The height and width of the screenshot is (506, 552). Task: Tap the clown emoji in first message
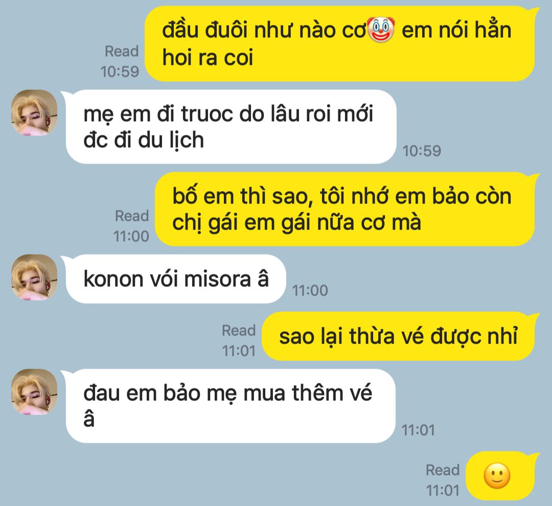pos(381,30)
